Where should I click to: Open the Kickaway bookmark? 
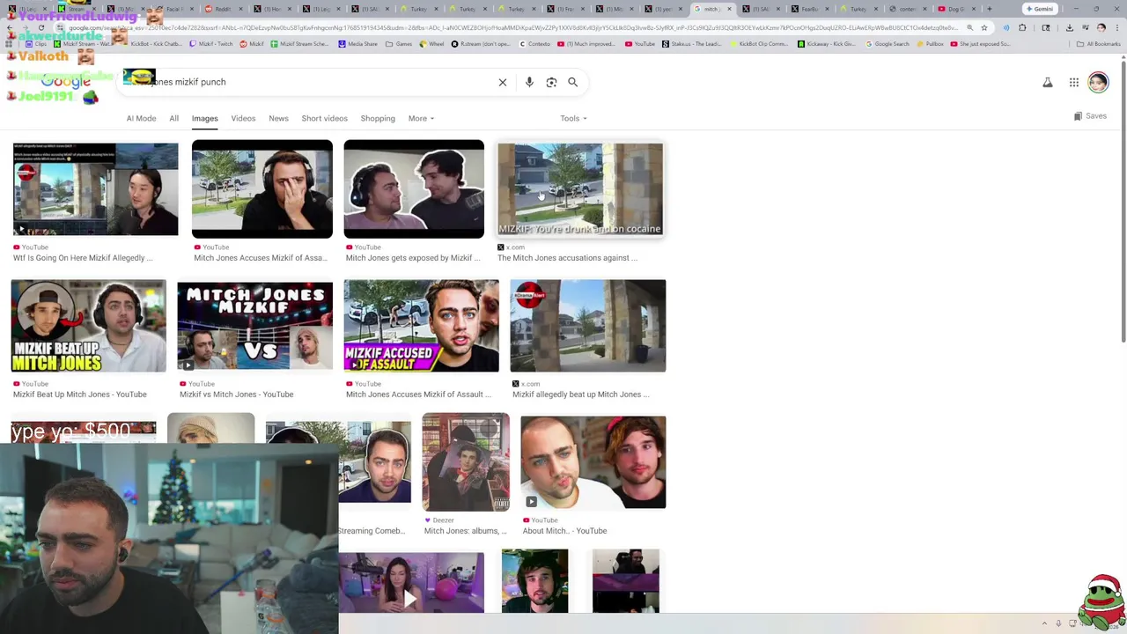point(828,44)
